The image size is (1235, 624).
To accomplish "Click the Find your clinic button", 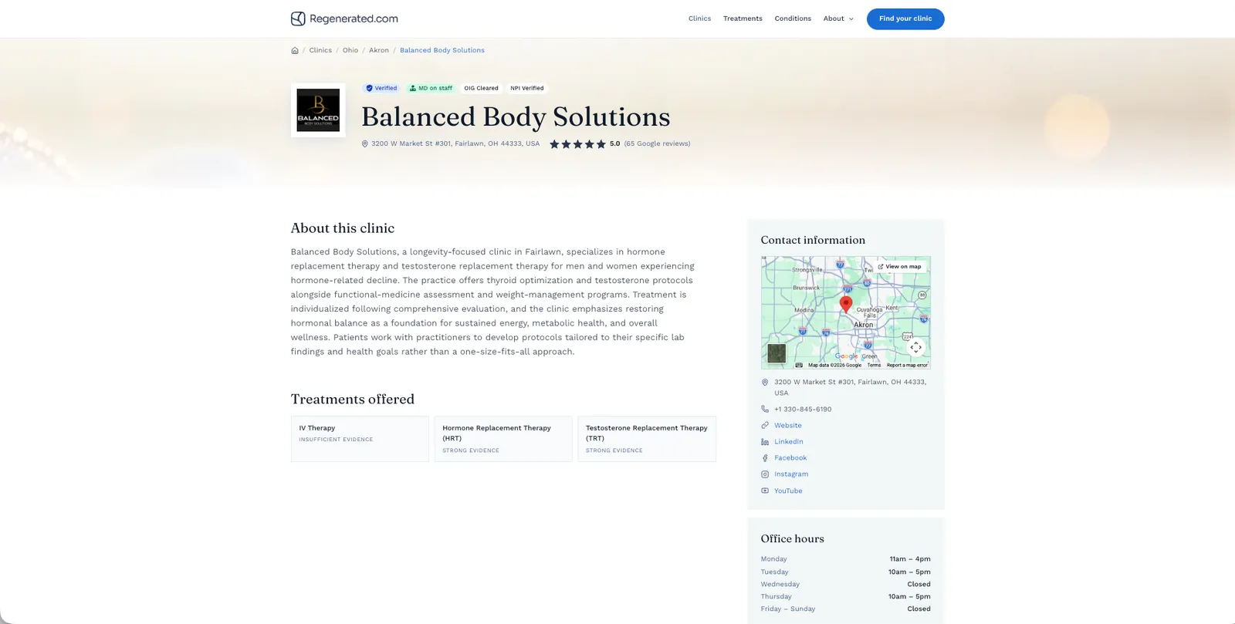I will coord(905,19).
